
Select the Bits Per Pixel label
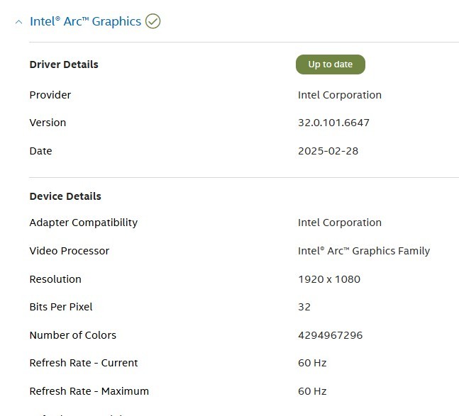pos(61,307)
